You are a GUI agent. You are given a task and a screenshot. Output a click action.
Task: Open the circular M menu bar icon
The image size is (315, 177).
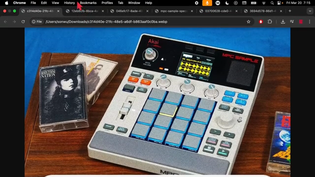pyautogui.click(x=218, y=3)
